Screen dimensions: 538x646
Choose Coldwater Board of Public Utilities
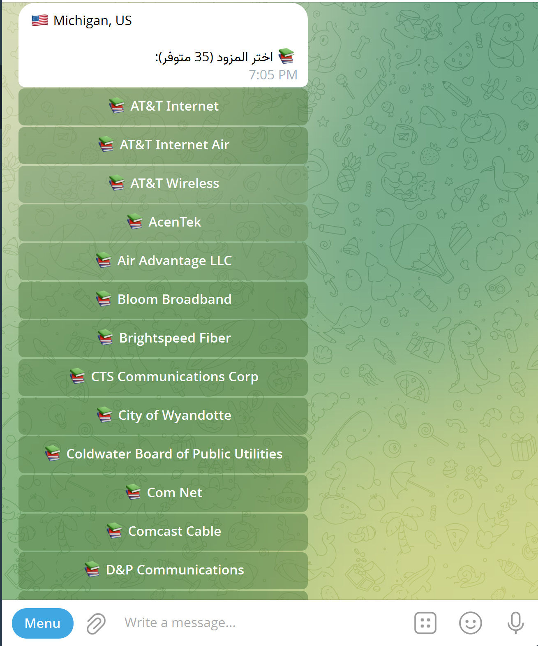[x=163, y=454]
